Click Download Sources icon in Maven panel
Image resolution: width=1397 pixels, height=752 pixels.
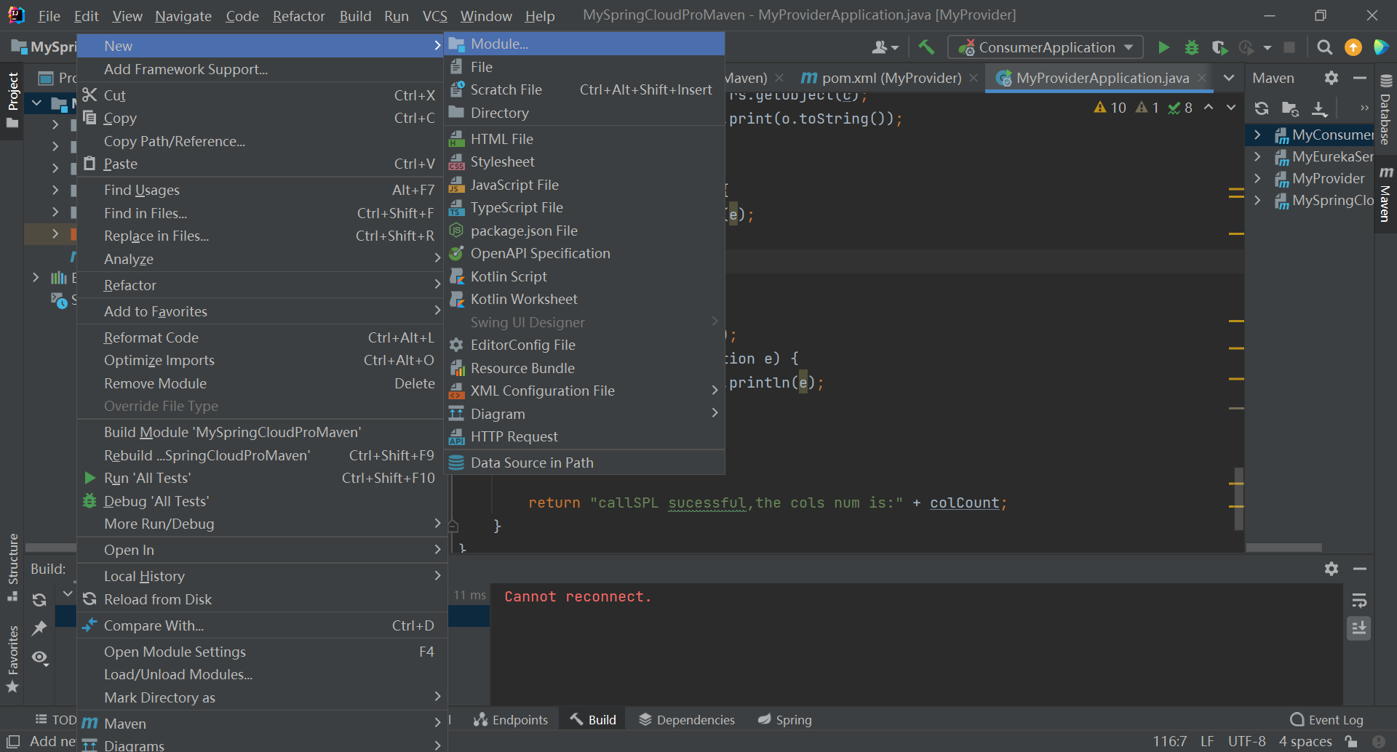click(1319, 108)
